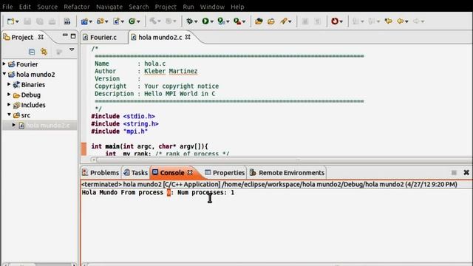Screen dimensions: 473x266
Task: Click the Debug bug icon
Action: [189, 21]
